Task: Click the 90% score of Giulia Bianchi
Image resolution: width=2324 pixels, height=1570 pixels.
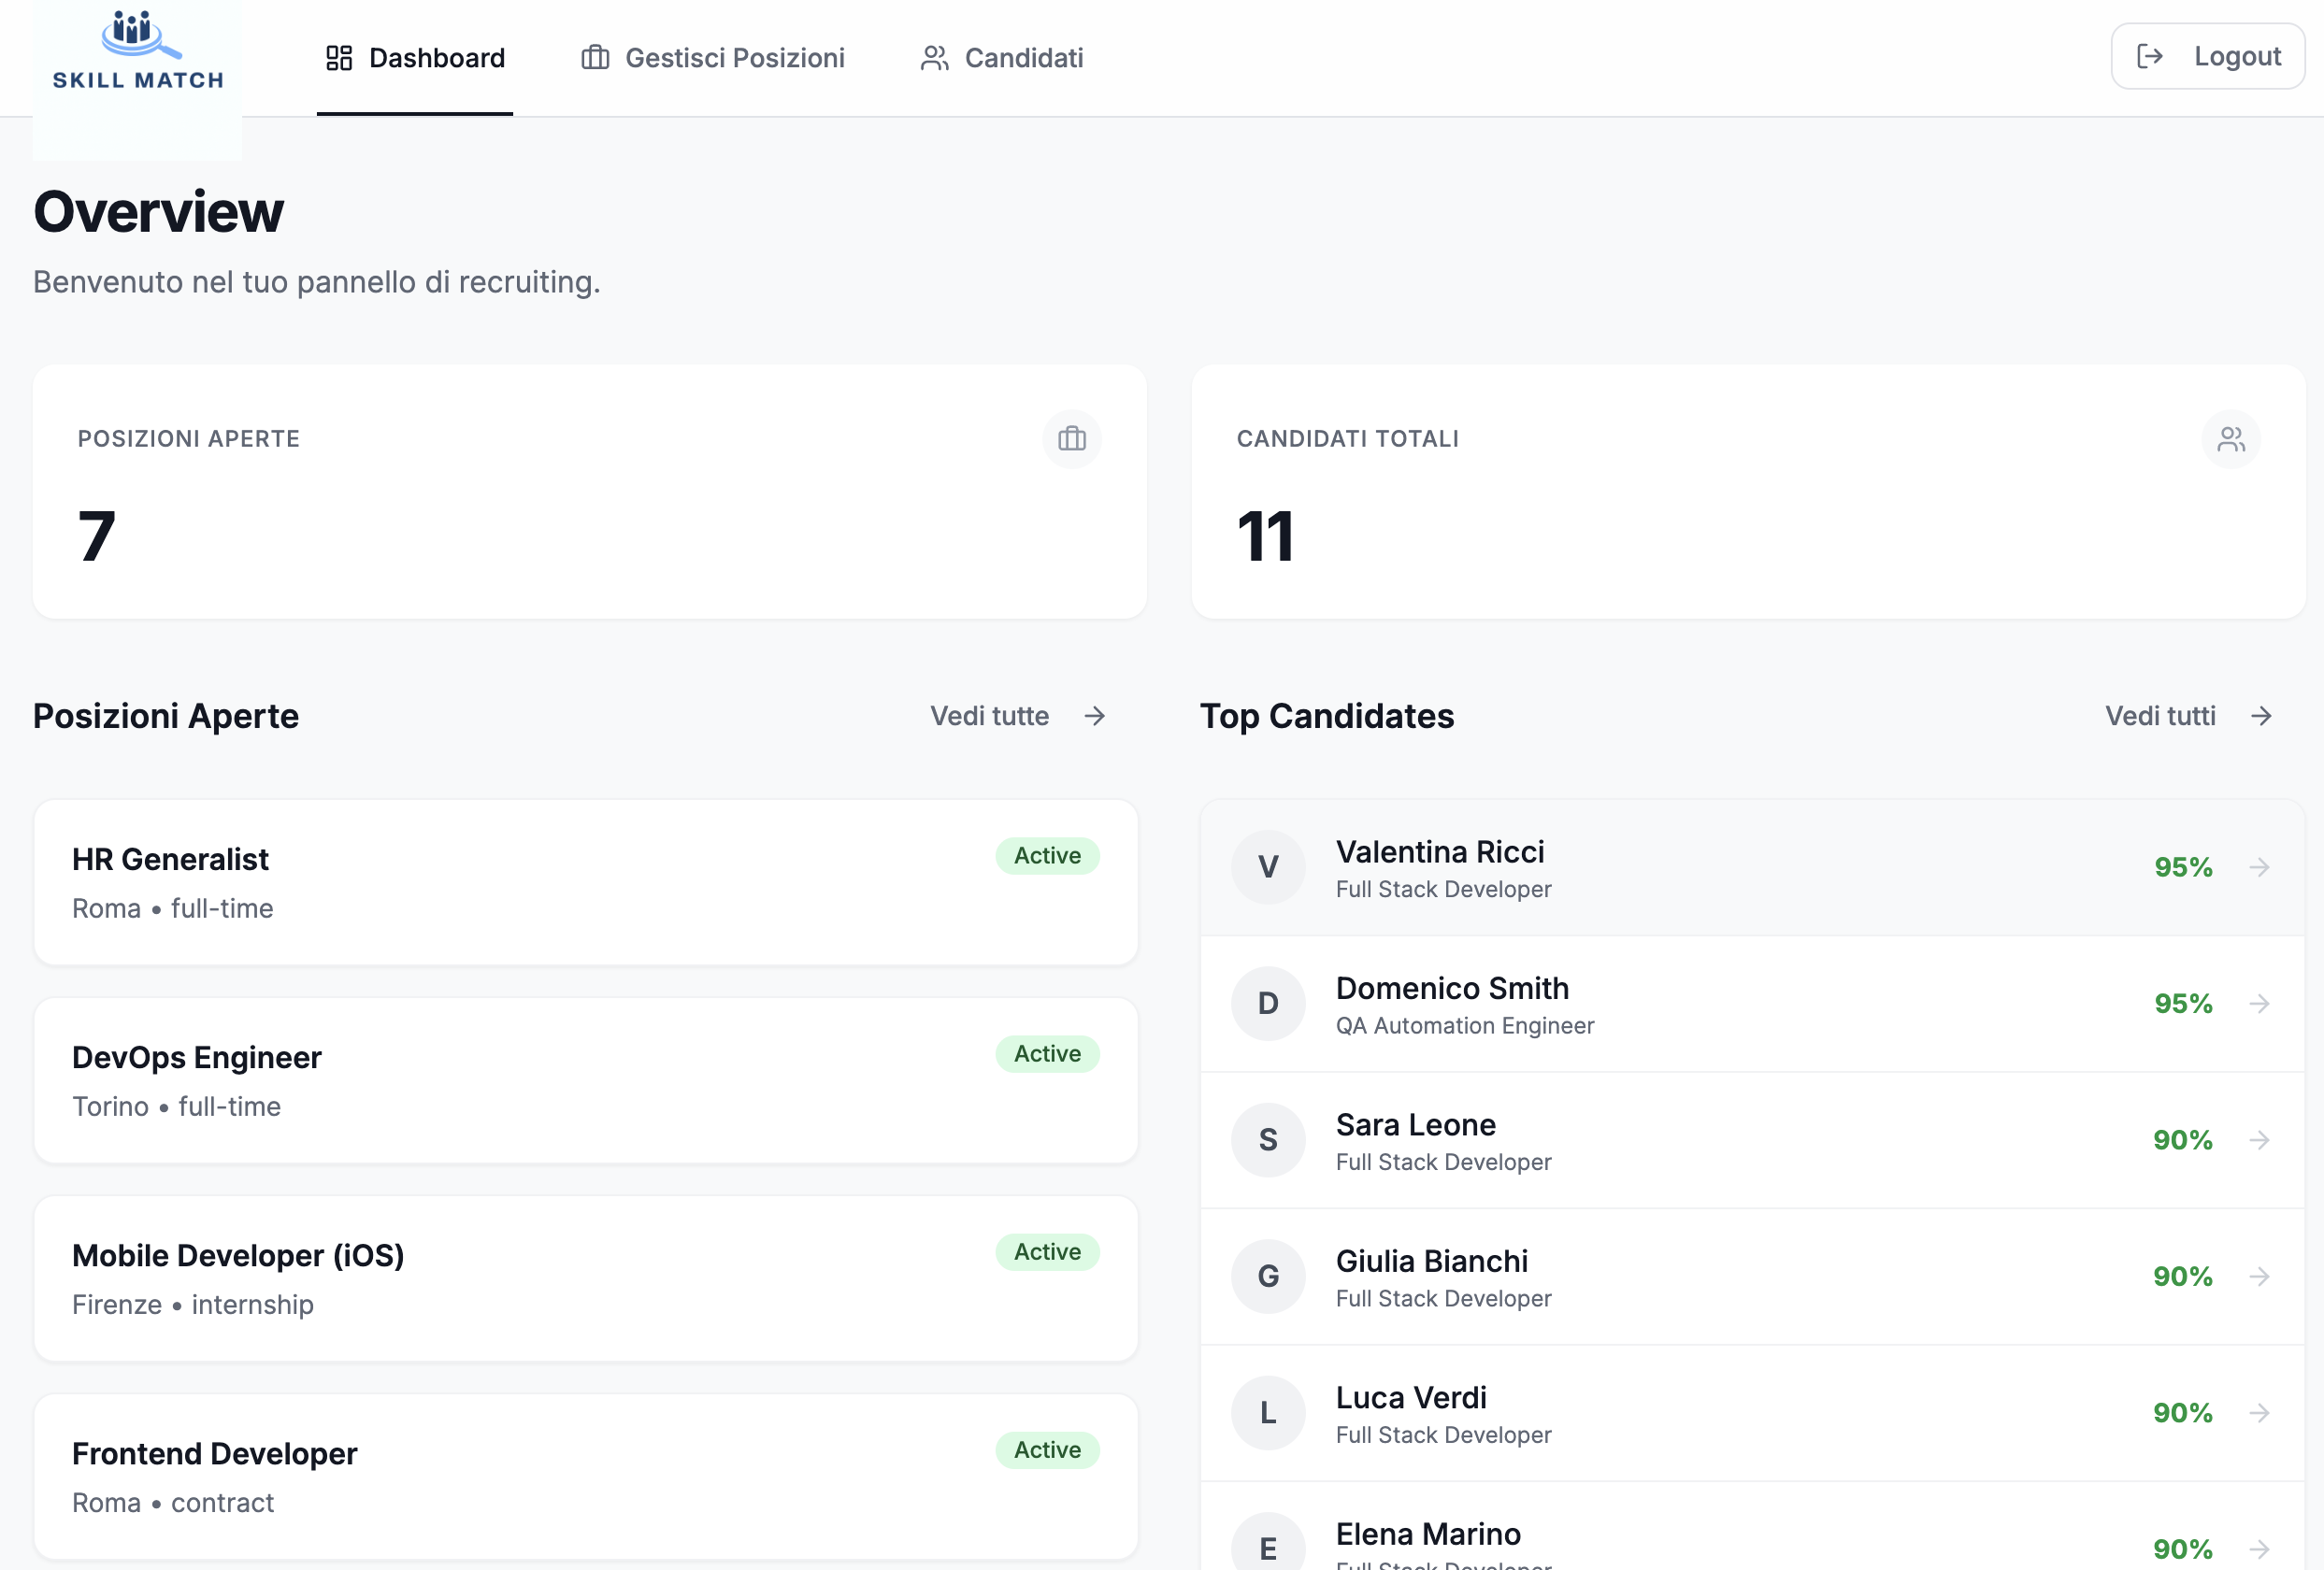Action: point(2183,1277)
